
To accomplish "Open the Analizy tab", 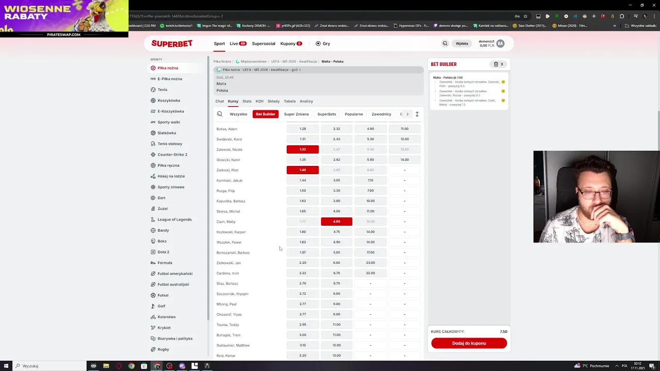I will pos(306,101).
